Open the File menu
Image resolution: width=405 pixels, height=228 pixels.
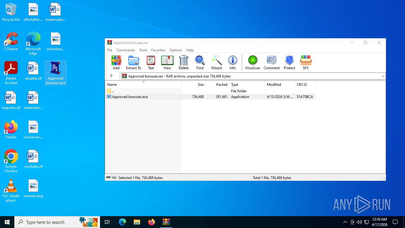pos(110,50)
